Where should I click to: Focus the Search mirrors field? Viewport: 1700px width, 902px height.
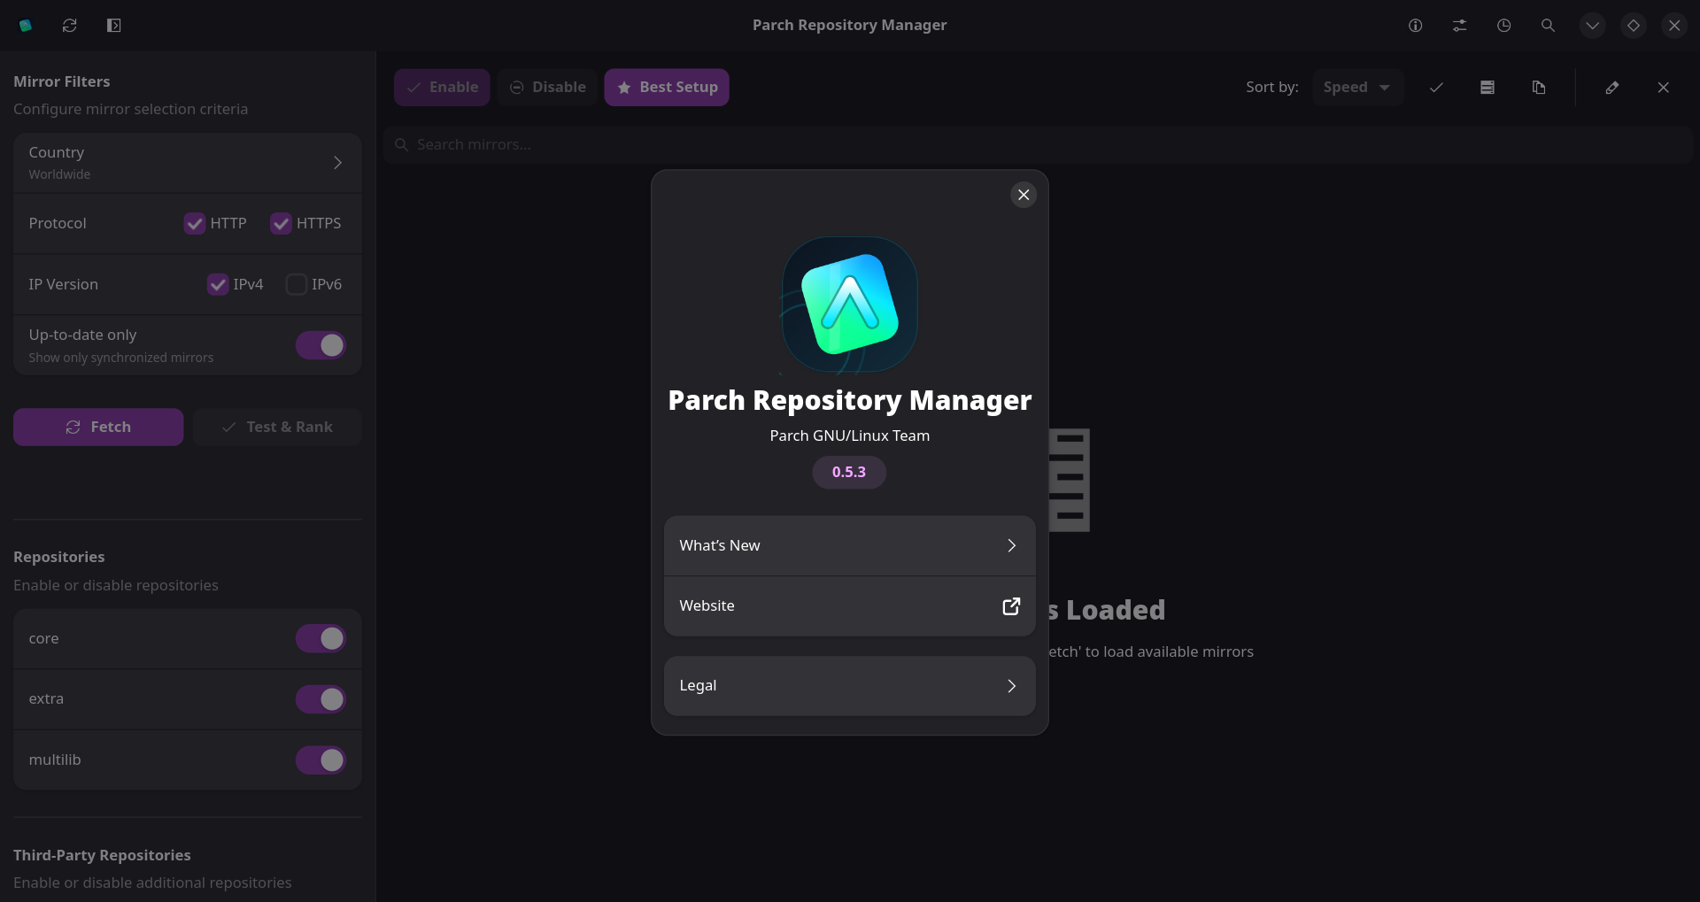point(1038,145)
